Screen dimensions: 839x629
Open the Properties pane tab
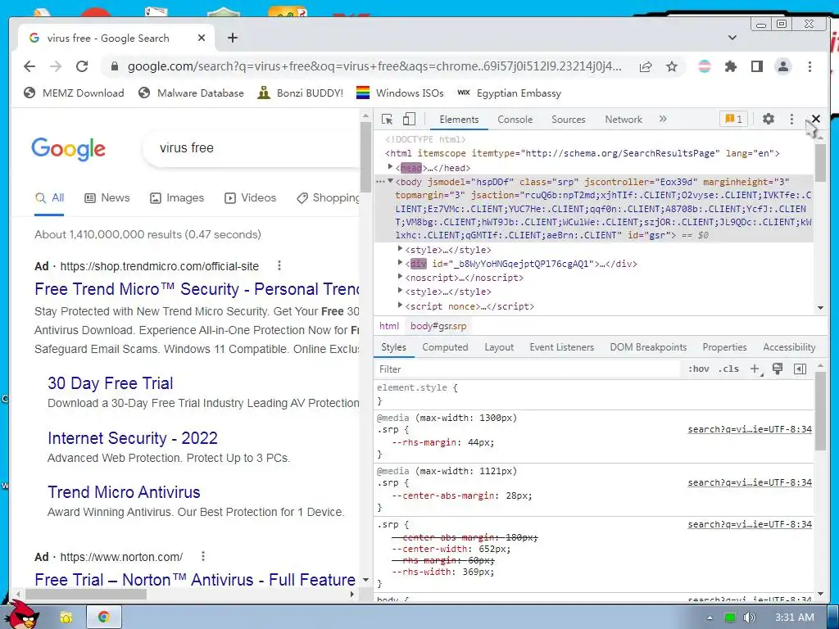[x=724, y=347]
